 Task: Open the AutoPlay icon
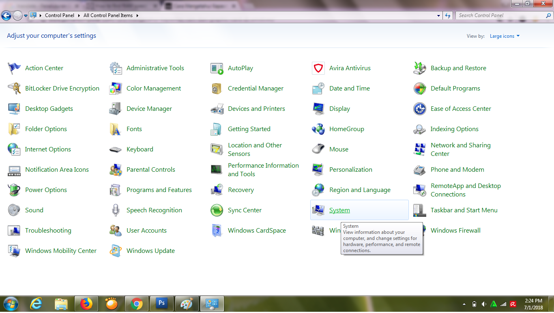pyautogui.click(x=217, y=68)
